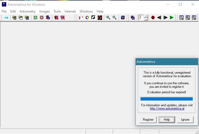
Task: Dismiss the dialog with the Ignore button
Action: tap(185, 120)
